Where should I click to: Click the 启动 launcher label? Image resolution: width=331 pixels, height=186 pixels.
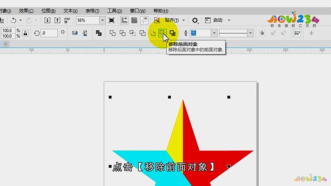pos(218,20)
